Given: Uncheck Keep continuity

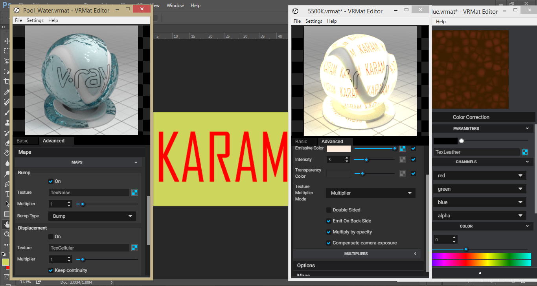Looking at the screenshot, I should tap(51, 270).
